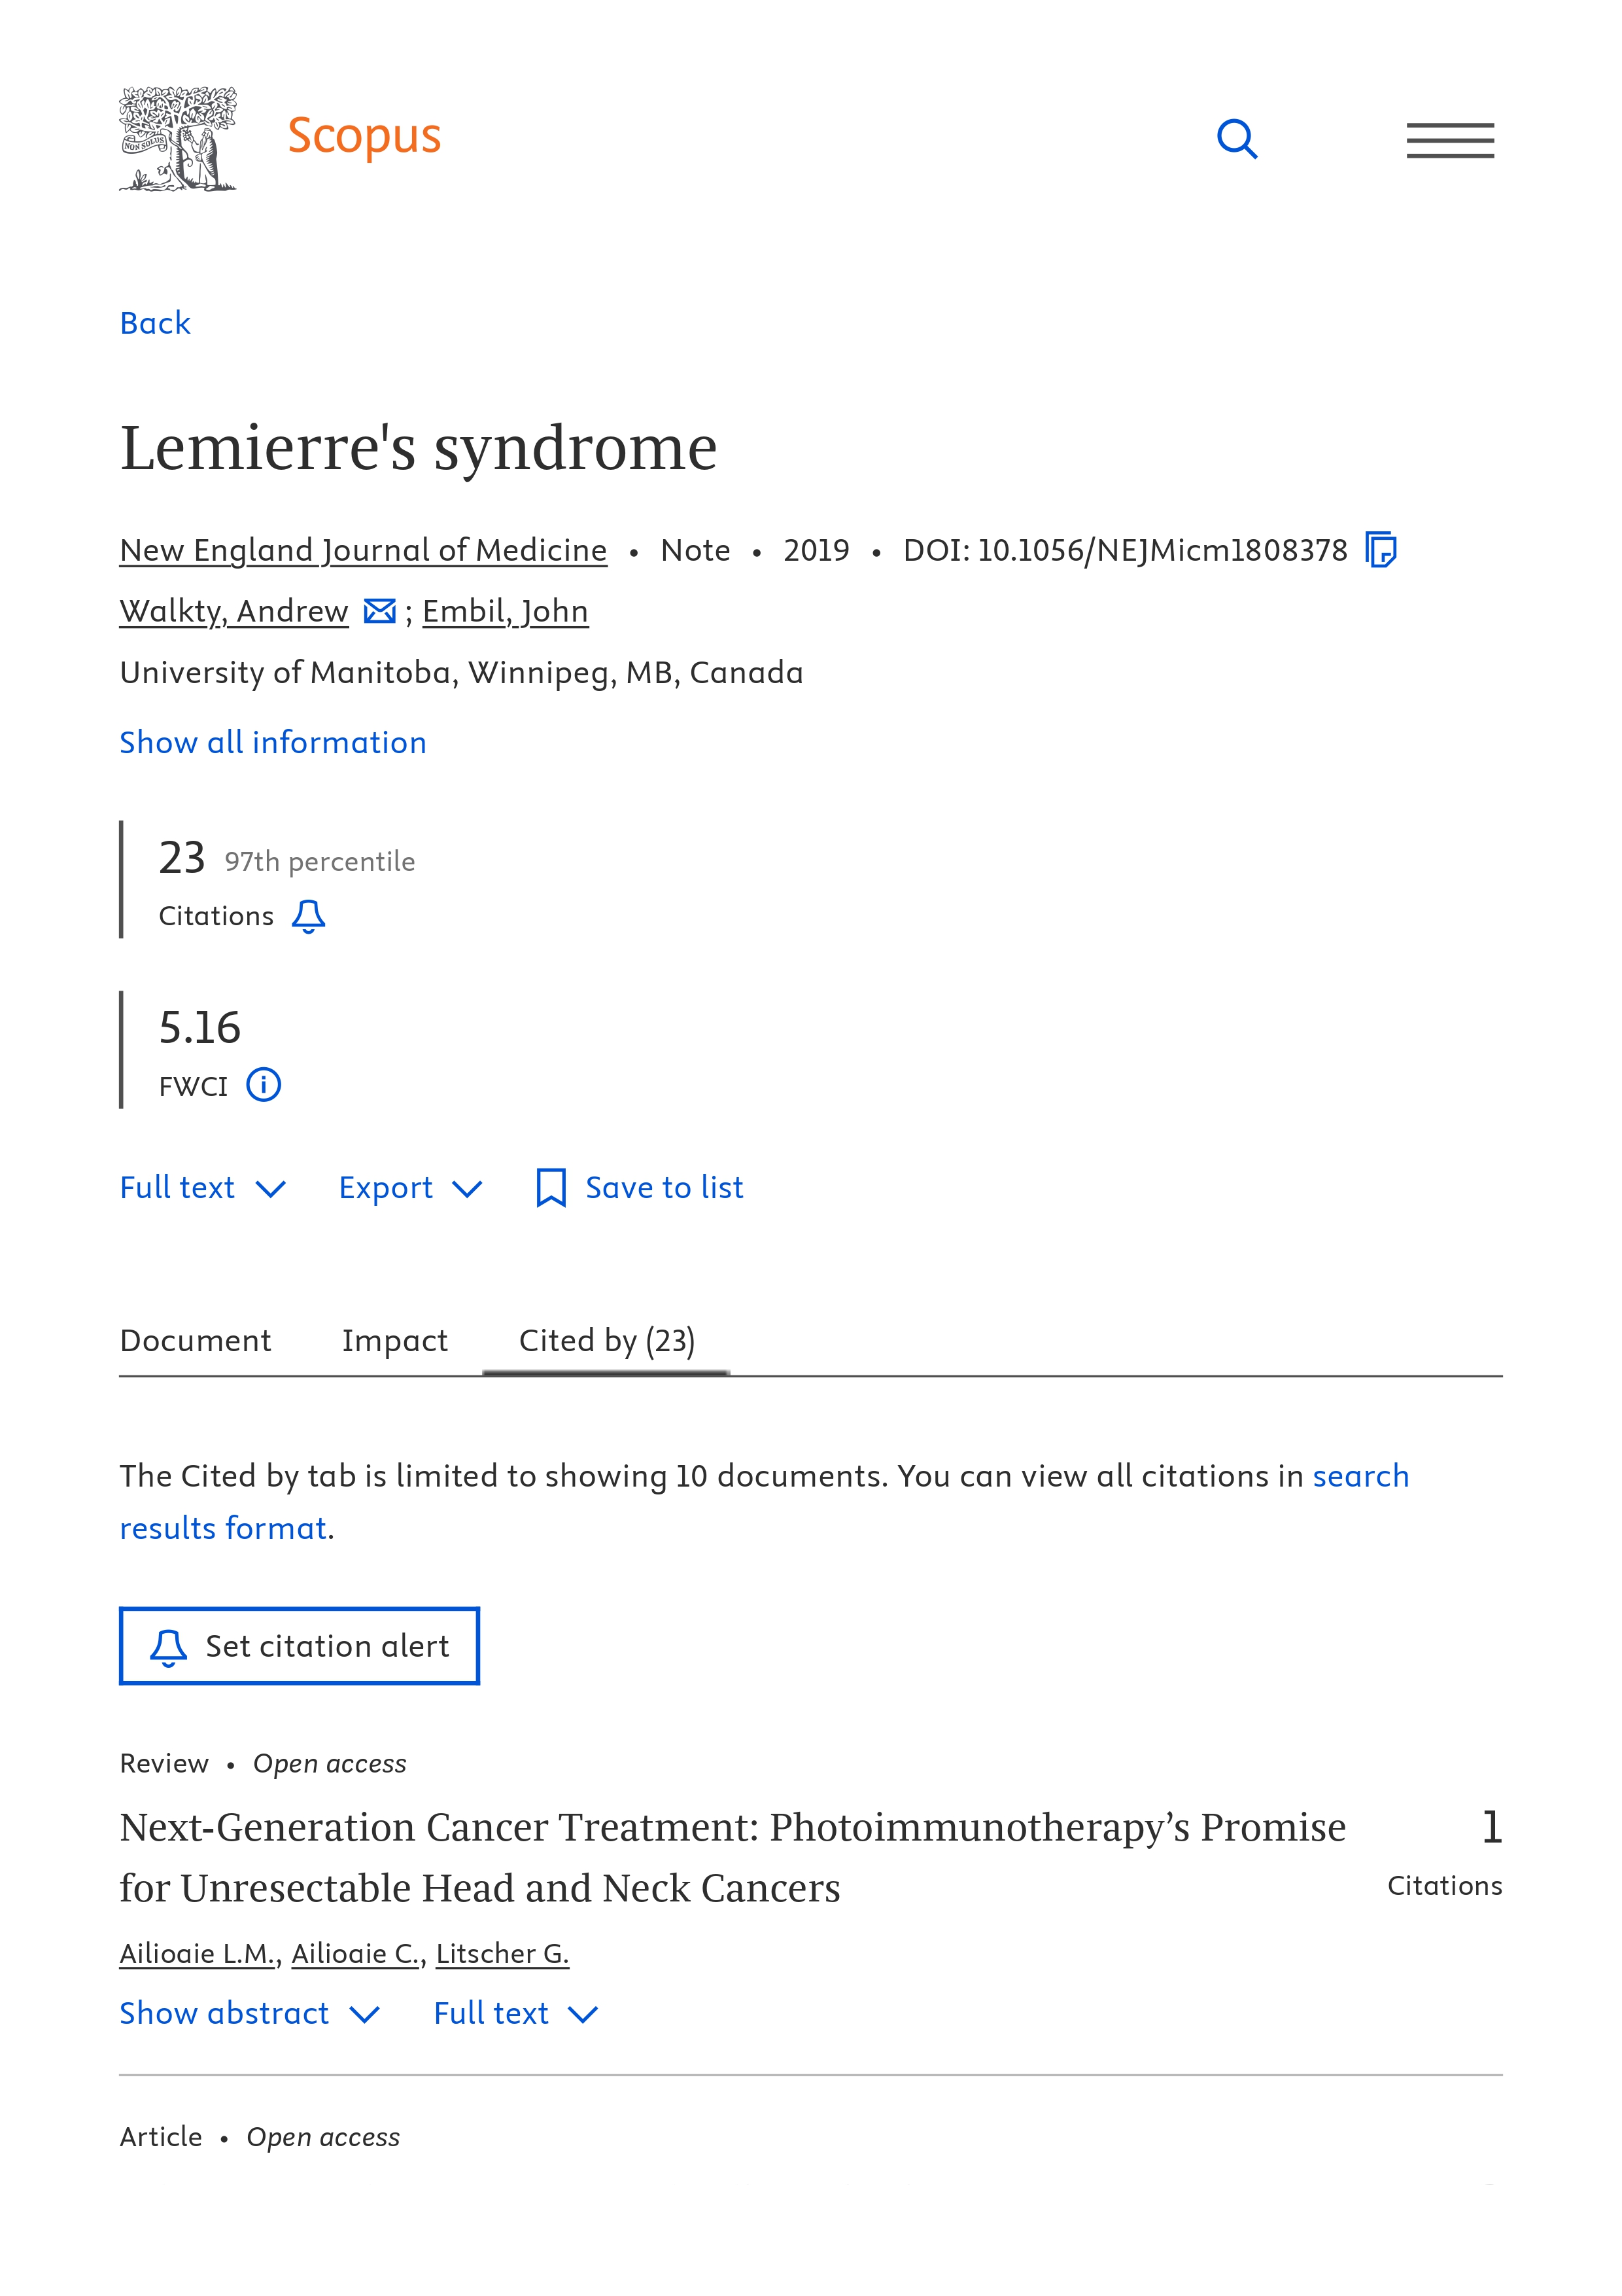Click the email envelope icon beside Walkty, Andrew
This screenshot has width=1622, height=2296.
pyautogui.click(x=380, y=611)
